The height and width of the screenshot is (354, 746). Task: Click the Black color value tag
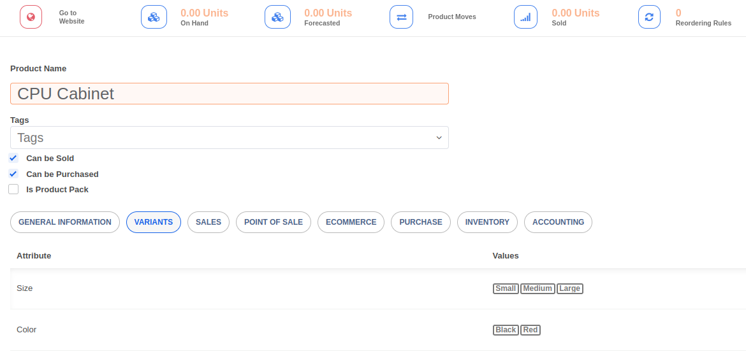pos(506,330)
